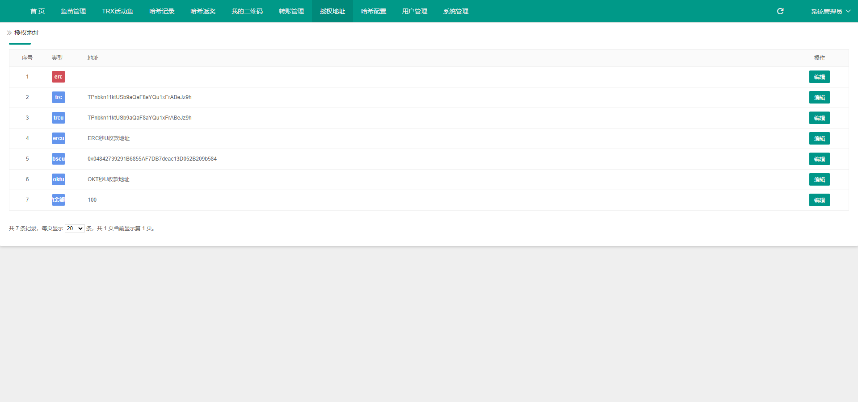Open the 系统管理员 account dropdown
Image resolution: width=858 pixels, height=402 pixels.
(x=831, y=11)
